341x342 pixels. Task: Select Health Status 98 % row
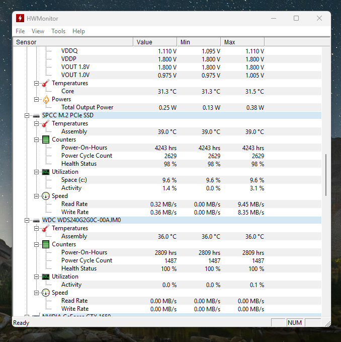tap(191, 164)
